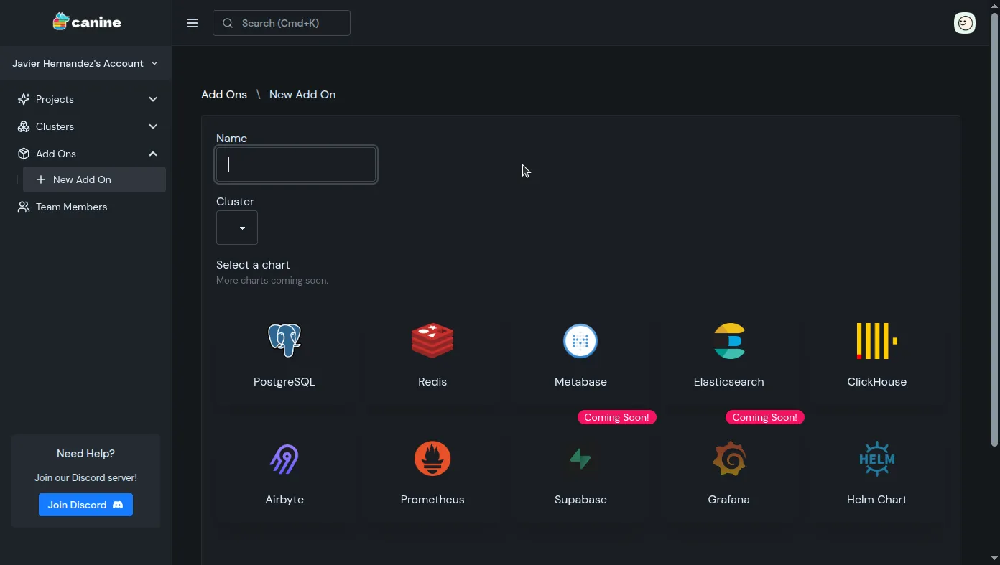This screenshot has width=1000, height=565.
Task: Select the PostgreSQL chart icon
Action: tap(284, 340)
